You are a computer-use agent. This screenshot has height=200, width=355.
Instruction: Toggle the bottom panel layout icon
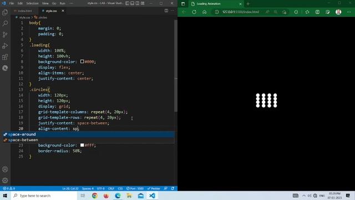tap(132, 3)
